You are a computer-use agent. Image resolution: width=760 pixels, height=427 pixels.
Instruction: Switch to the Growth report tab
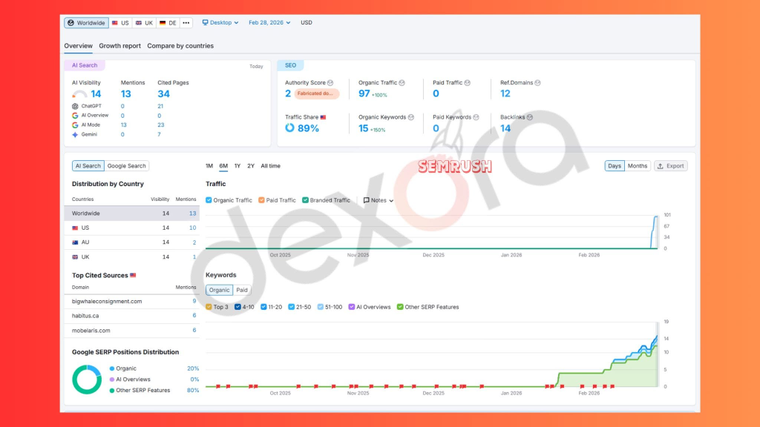tap(119, 46)
